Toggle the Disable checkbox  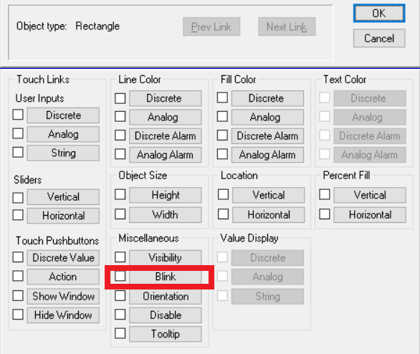tap(120, 315)
